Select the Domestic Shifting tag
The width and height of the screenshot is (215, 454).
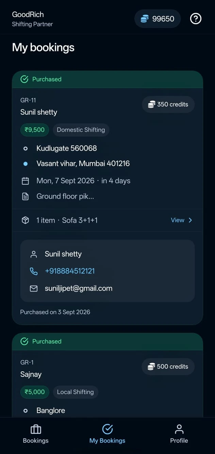[81, 130]
